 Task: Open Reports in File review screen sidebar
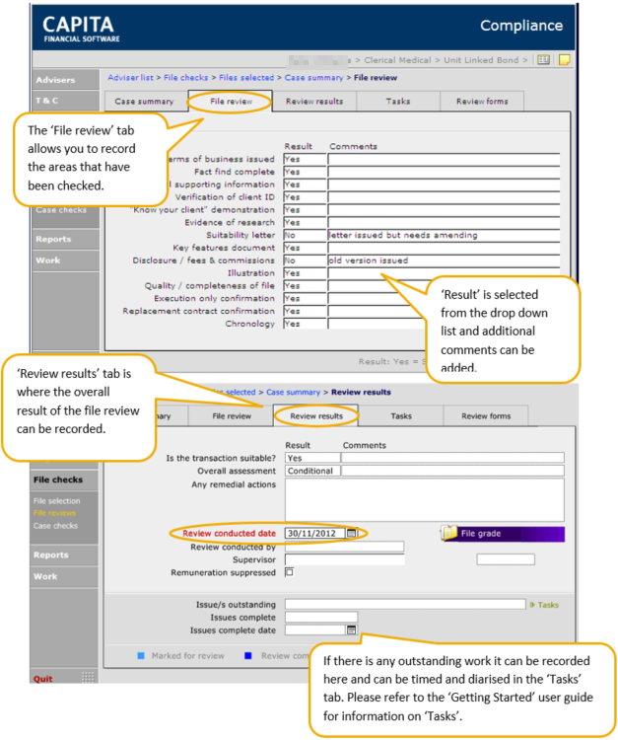[65, 240]
